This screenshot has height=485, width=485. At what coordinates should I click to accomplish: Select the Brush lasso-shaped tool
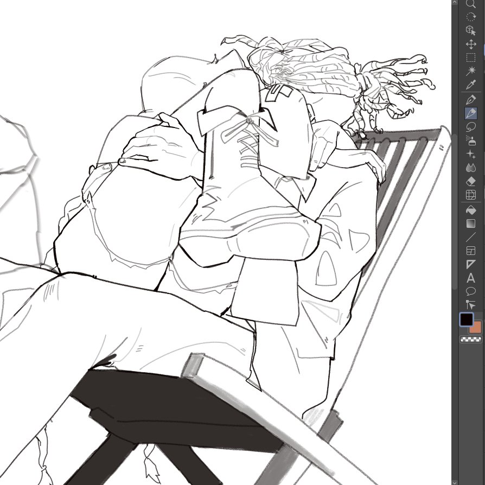click(470, 127)
